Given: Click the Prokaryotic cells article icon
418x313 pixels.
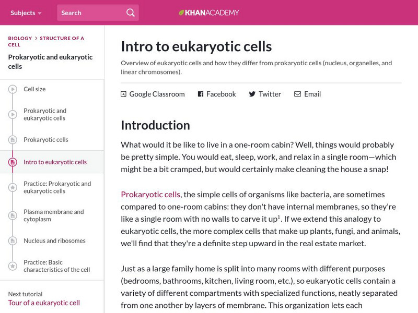Looking at the screenshot, I should [13, 140].
